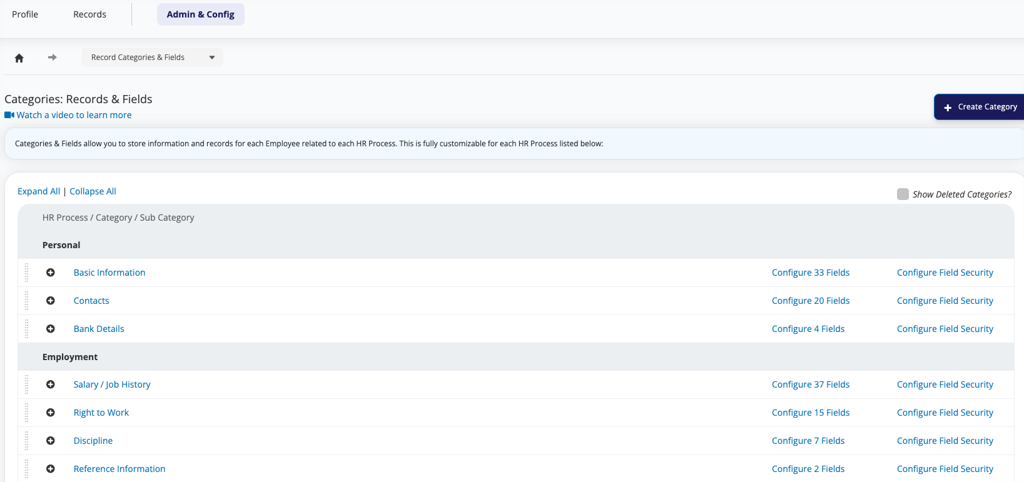The image size is (1024, 482).
Task: Configure Field Security for Bank Details
Action: (945, 329)
